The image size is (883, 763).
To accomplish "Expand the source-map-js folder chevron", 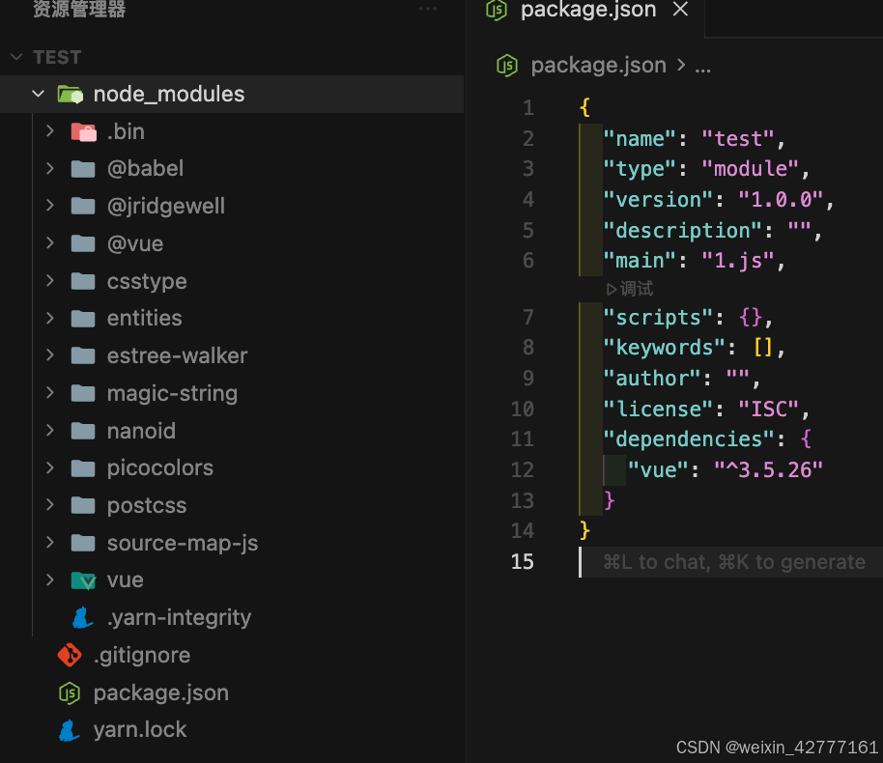I will pyautogui.click(x=50, y=542).
